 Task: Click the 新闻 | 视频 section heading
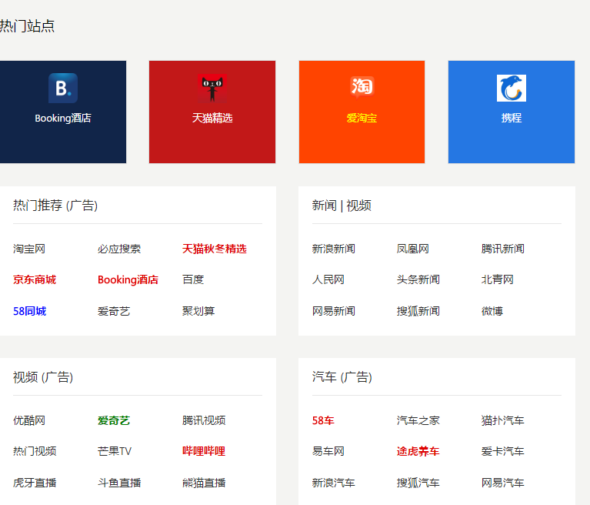click(x=342, y=206)
